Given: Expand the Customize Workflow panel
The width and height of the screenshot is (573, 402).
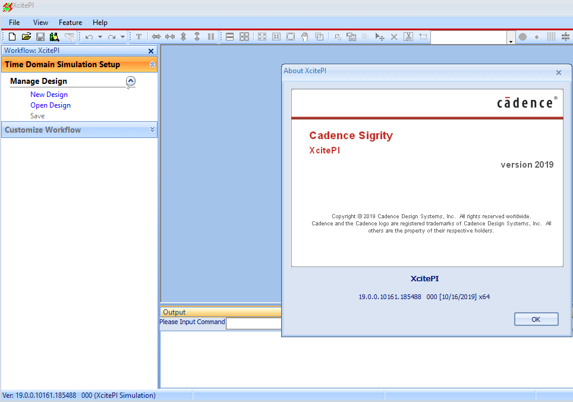Looking at the screenshot, I should pyautogui.click(x=152, y=130).
